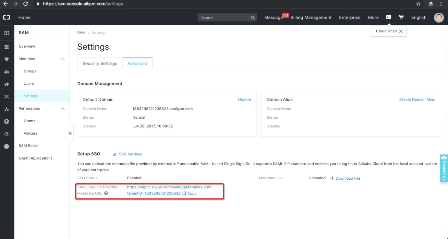Open Billing Management
Screen dimensions: 448x239
click(x=311, y=18)
